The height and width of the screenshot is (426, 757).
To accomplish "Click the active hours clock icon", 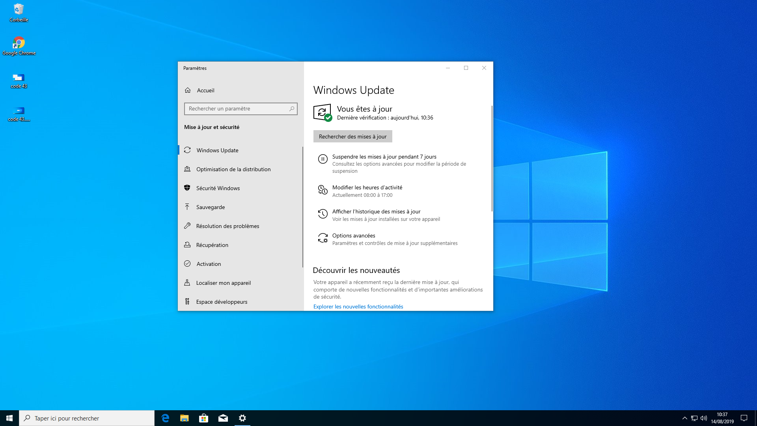I will [x=323, y=190].
